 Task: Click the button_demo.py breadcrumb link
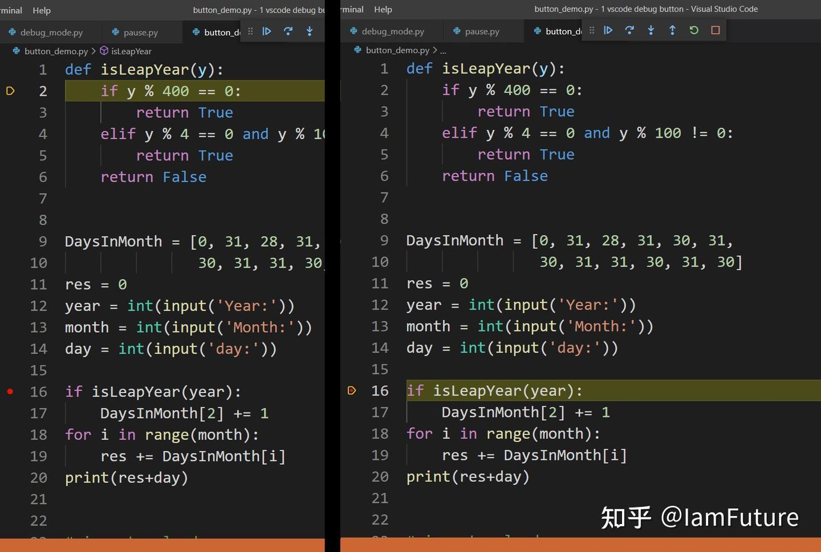(x=56, y=51)
